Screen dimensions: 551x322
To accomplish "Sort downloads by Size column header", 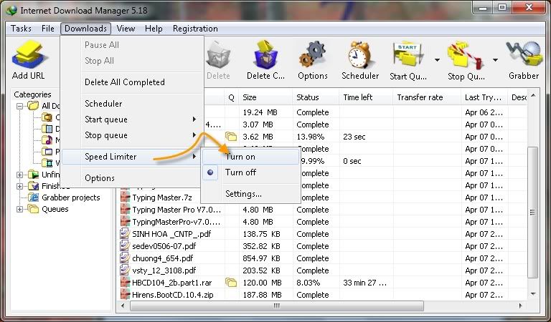I will 250,97.
